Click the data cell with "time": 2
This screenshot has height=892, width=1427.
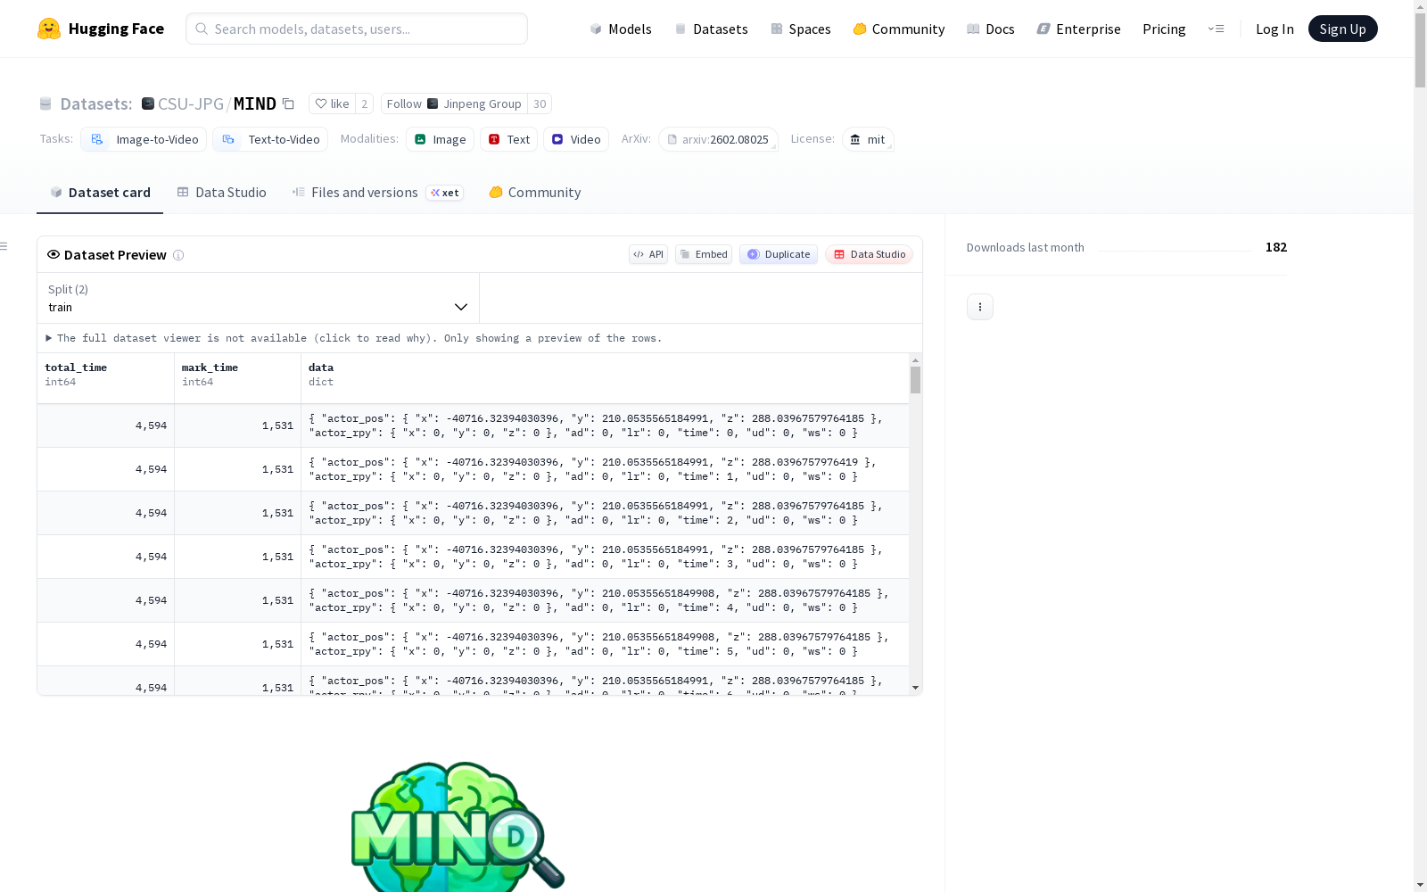pos(606,513)
